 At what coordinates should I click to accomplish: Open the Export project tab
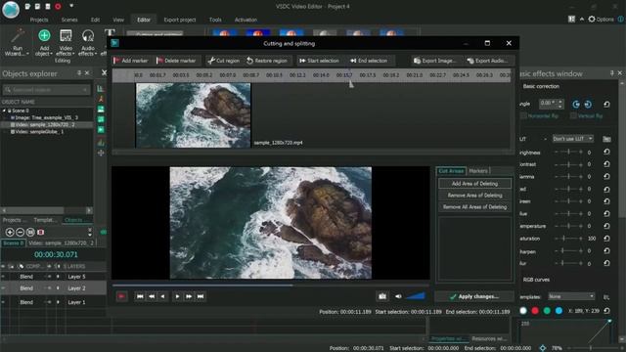[180, 20]
